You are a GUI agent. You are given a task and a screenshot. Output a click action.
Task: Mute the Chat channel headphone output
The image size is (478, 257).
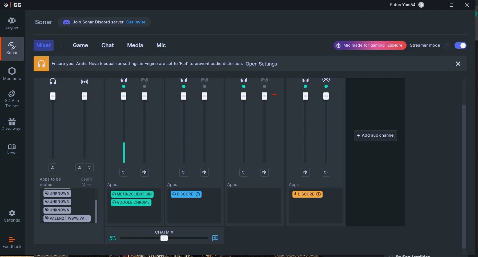point(184,172)
